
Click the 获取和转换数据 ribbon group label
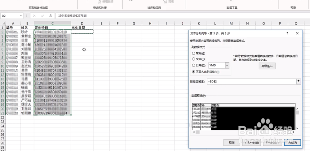[x=38, y=8]
